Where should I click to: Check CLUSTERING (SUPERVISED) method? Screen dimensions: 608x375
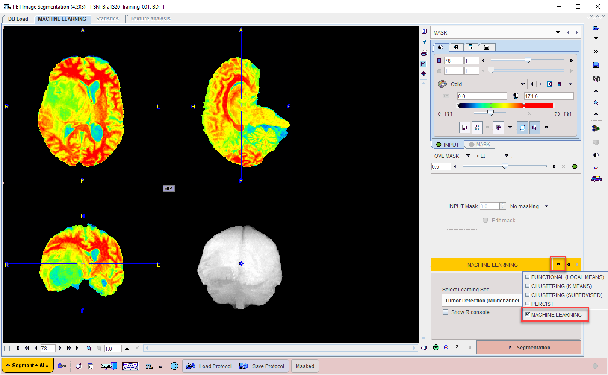pos(527,294)
